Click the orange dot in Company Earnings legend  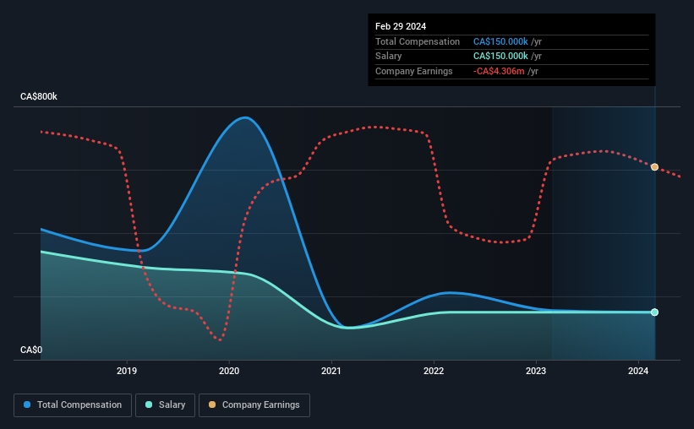(x=212, y=405)
